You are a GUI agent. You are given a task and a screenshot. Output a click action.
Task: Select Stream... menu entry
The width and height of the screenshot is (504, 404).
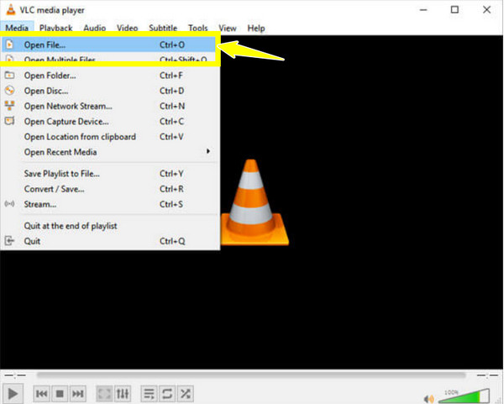pyautogui.click(x=110, y=204)
